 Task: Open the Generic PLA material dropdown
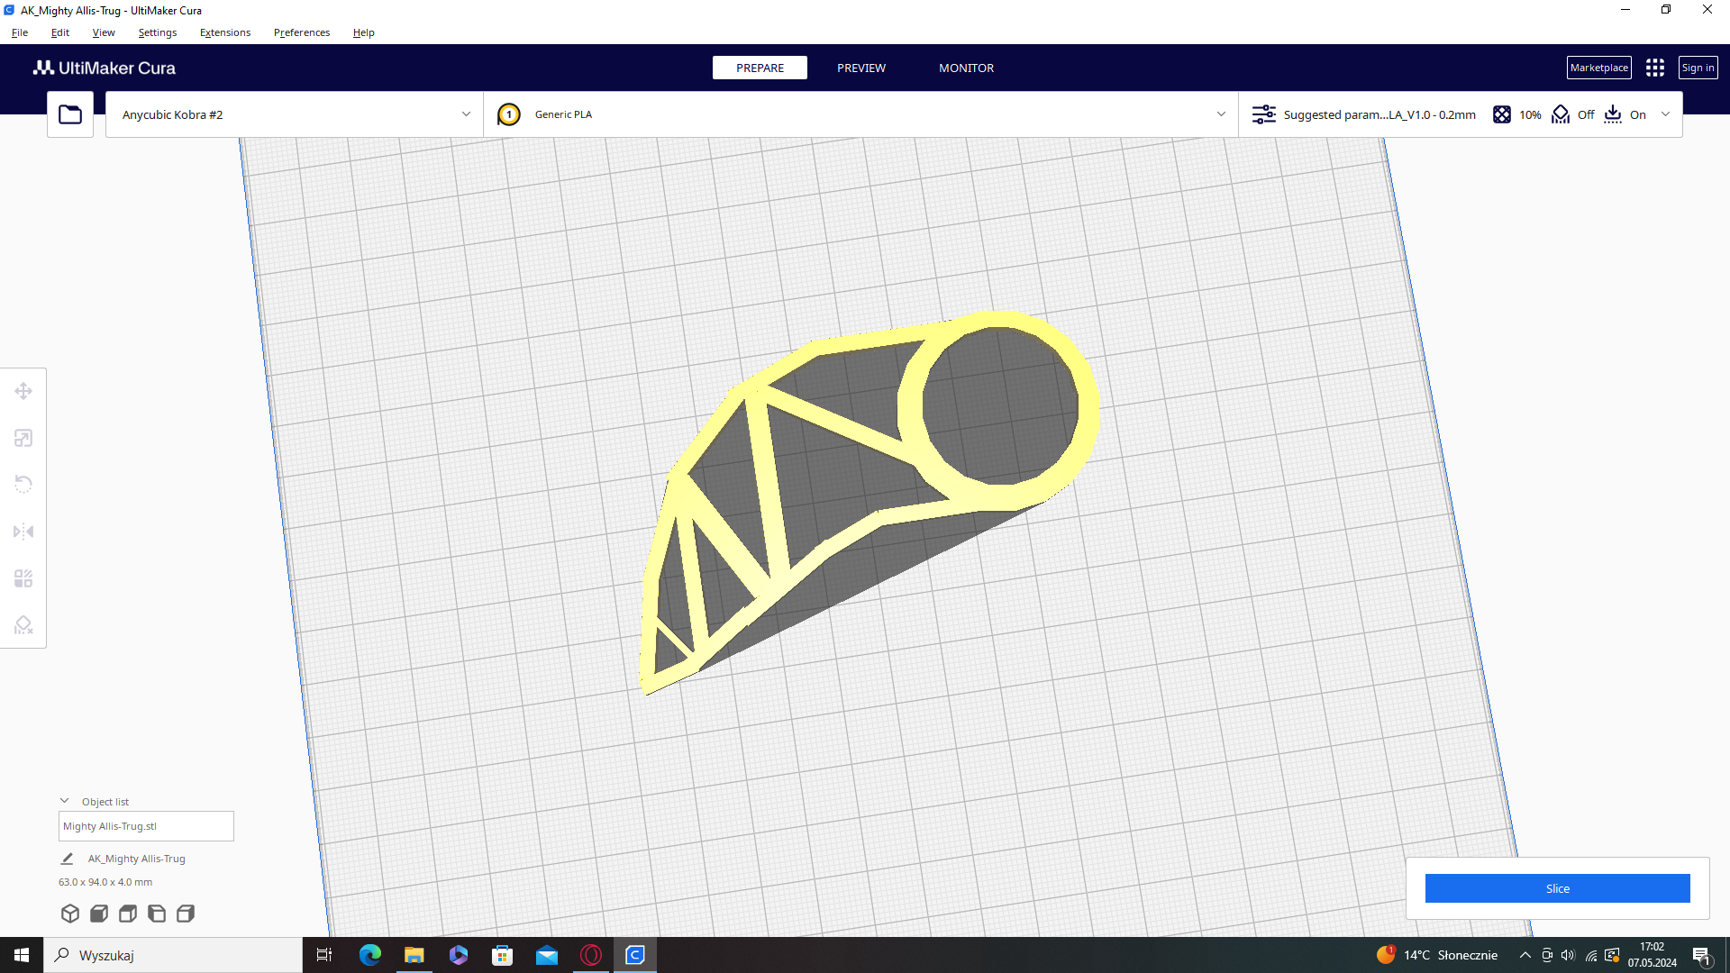click(x=859, y=114)
